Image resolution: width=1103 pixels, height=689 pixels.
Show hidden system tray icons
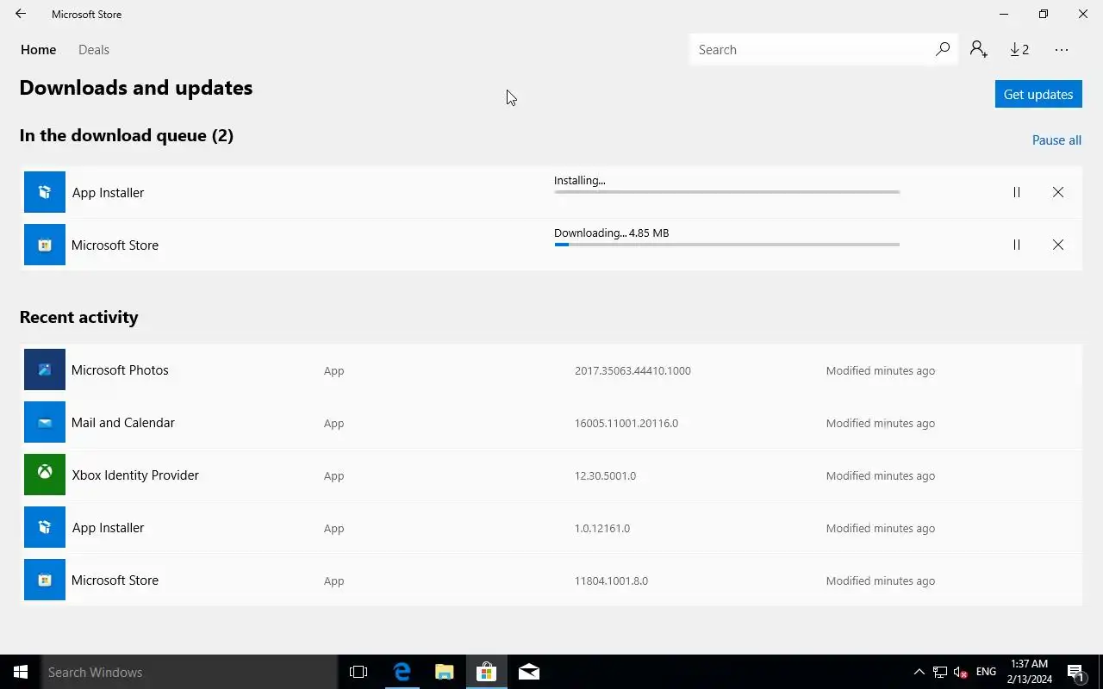[919, 672]
